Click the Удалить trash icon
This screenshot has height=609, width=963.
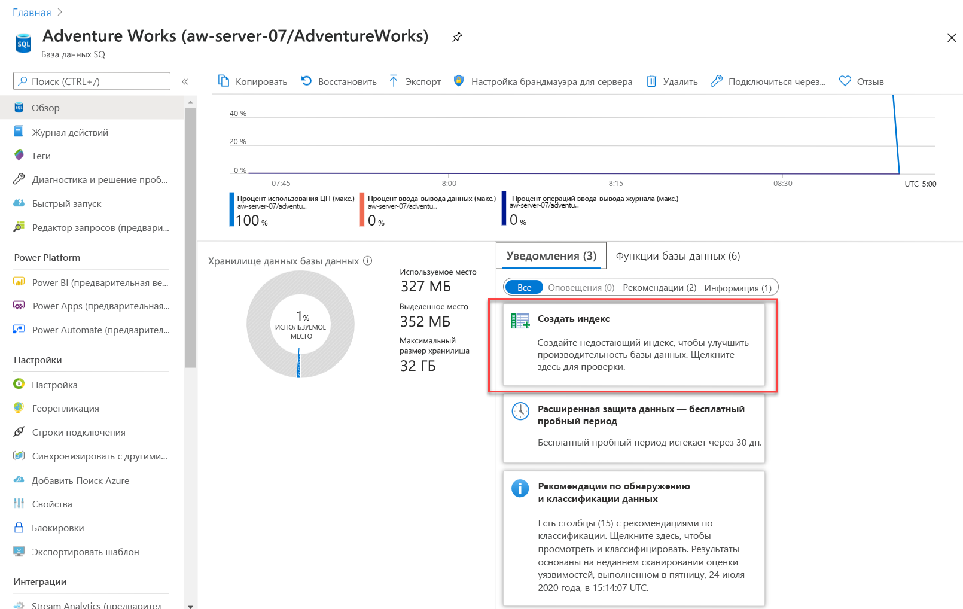pyautogui.click(x=651, y=81)
